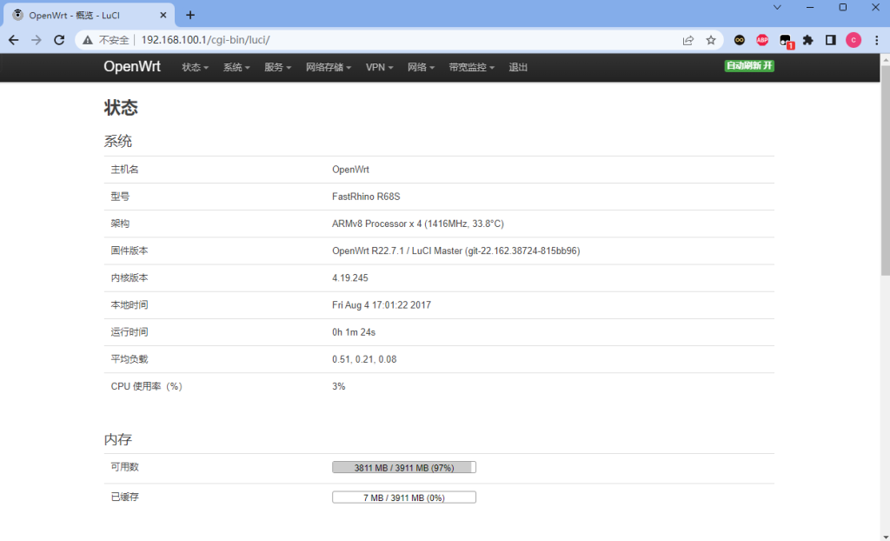Share this page via share icon

click(688, 40)
